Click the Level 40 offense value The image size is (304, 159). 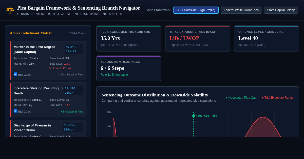[248, 38]
